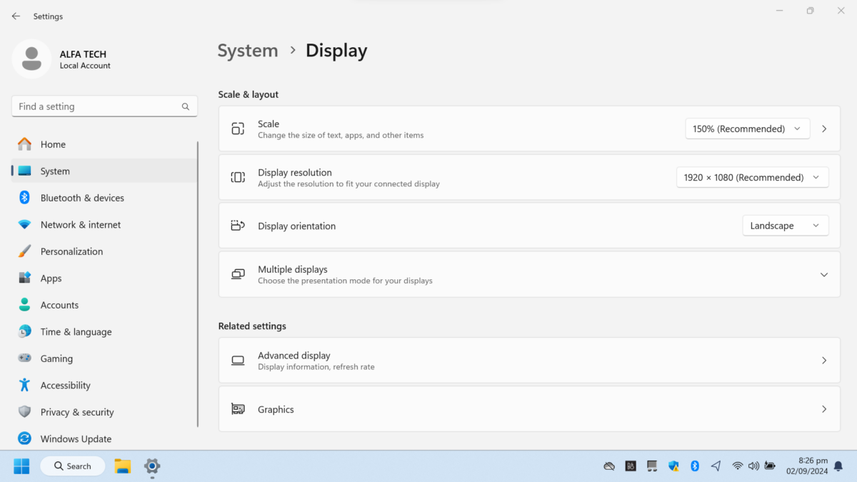Screen dimensions: 857x482
Task: Open the Scale percentage dropdown
Action: [x=747, y=129]
